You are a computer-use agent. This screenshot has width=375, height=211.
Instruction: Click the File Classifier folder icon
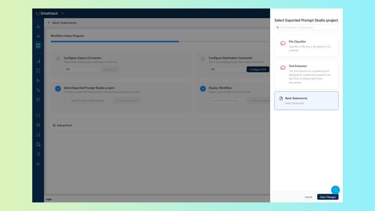(x=283, y=43)
